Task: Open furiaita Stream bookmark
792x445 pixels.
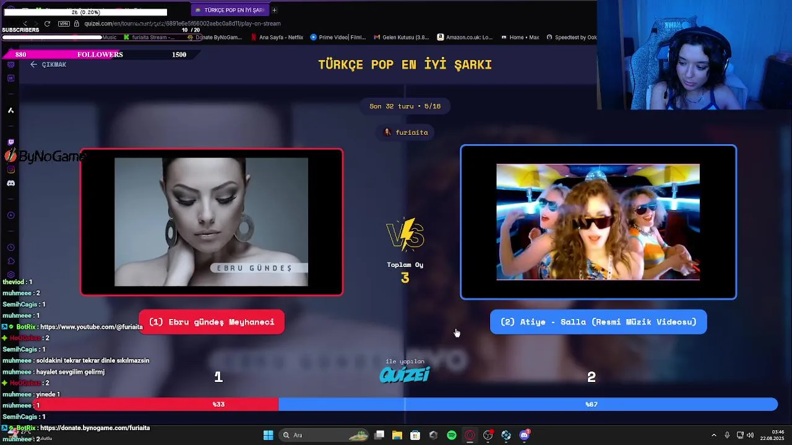Action: 149,37
